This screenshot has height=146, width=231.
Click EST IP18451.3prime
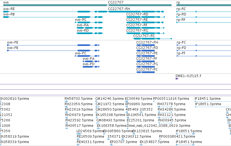(208, 99)
